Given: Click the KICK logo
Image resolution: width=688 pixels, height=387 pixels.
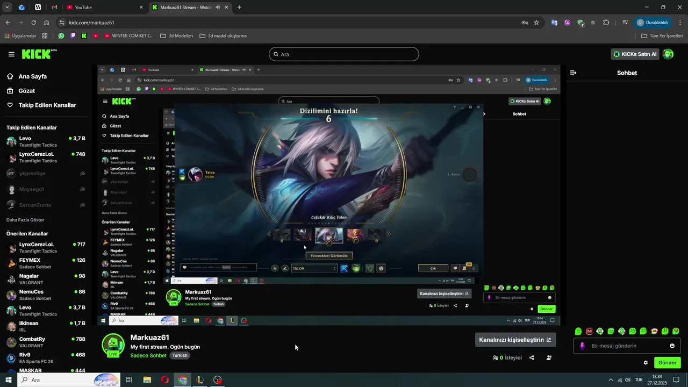Looking at the screenshot, I should 39,54.
